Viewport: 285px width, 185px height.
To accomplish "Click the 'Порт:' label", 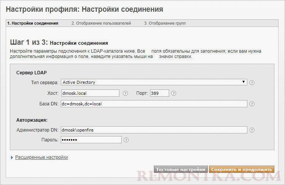I will (x=142, y=93).
